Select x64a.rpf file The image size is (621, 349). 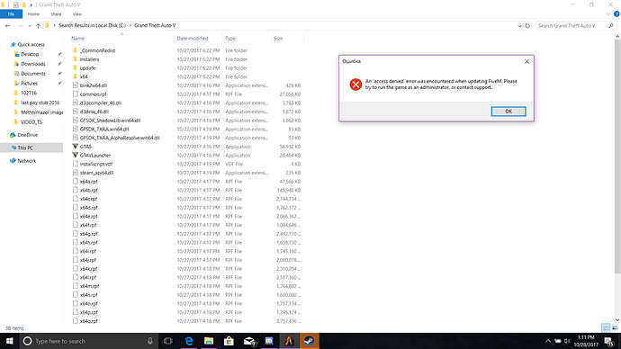click(x=88, y=181)
